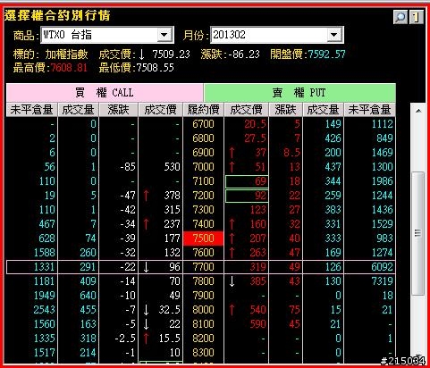This screenshot has width=430, height=368.
Task: Open the 商品 WTXO 台指 dropdown arrow
Action: click(x=164, y=35)
